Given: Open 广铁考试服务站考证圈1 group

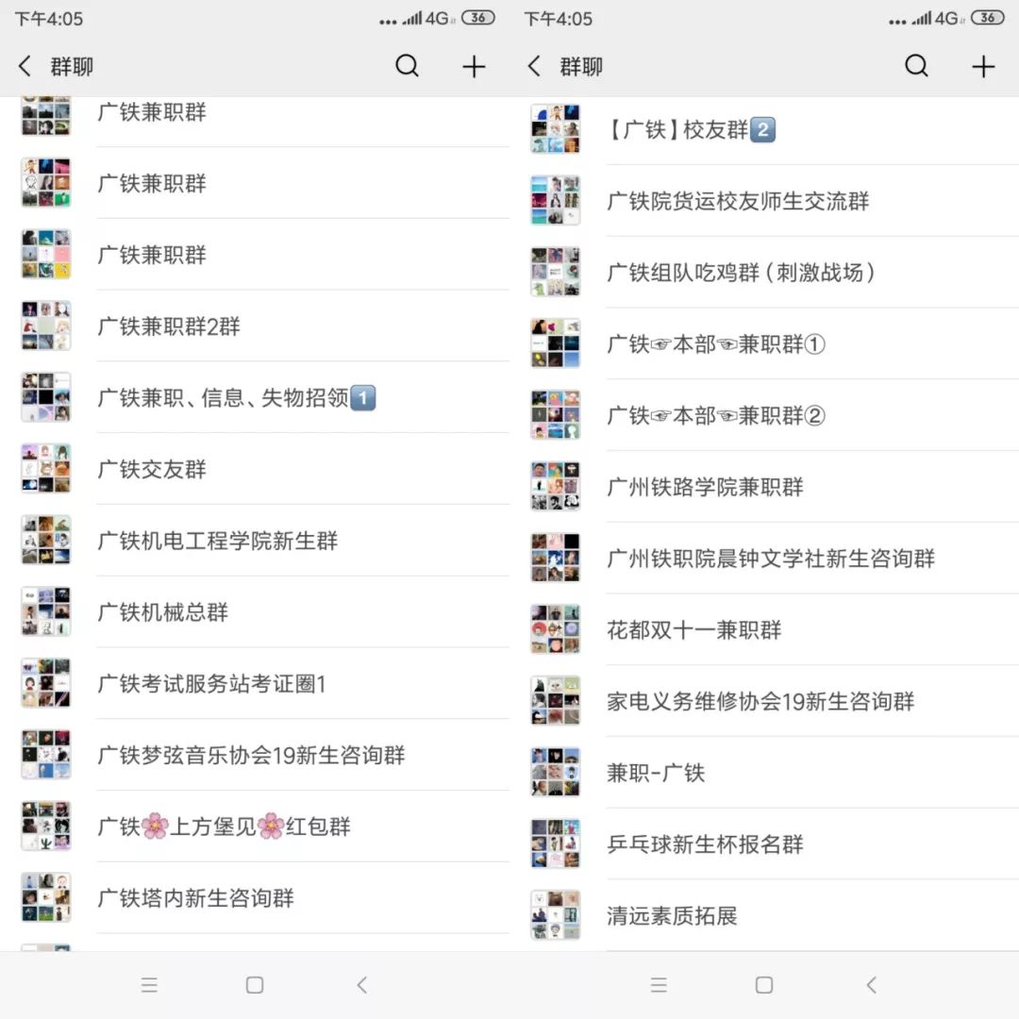Looking at the screenshot, I should [x=255, y=683].
